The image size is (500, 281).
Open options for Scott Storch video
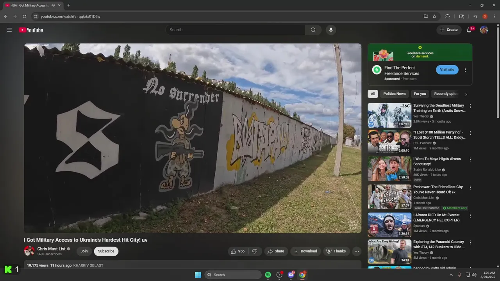470,133
